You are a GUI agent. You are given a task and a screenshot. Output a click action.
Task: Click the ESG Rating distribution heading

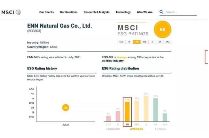point(120,68)
